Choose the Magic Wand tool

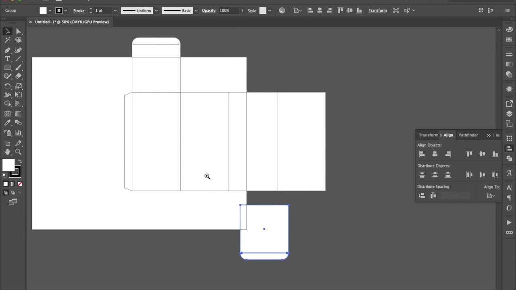click(x=8, y=40)
